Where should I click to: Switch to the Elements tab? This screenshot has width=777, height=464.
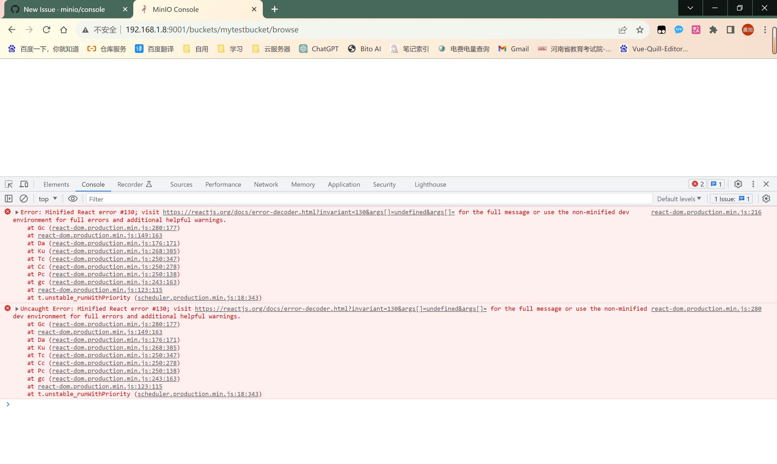click(x=56, y=185)
